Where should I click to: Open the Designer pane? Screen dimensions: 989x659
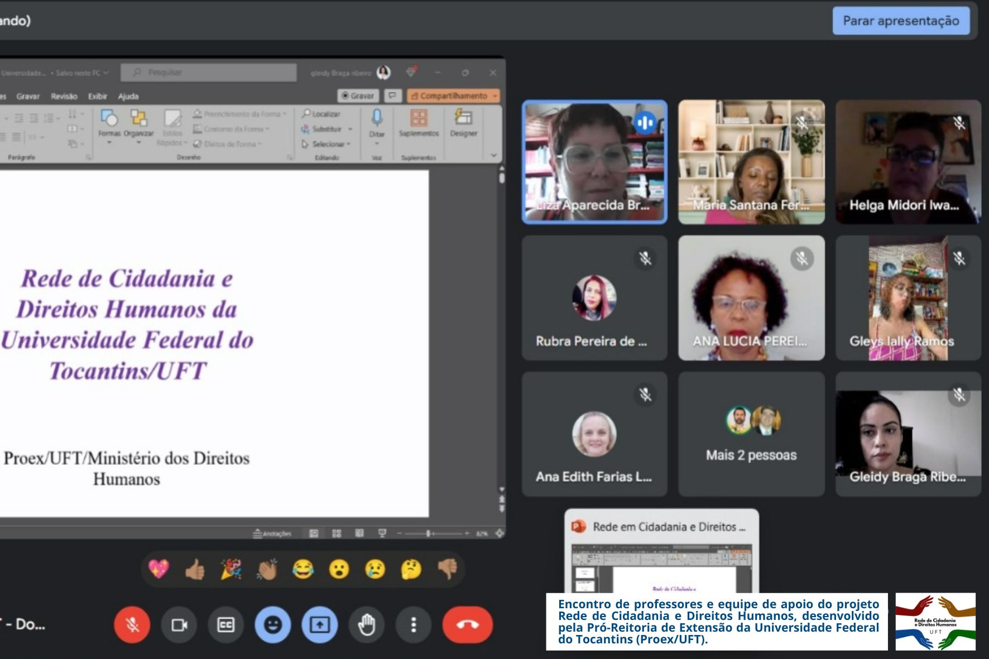pos(464,123)
